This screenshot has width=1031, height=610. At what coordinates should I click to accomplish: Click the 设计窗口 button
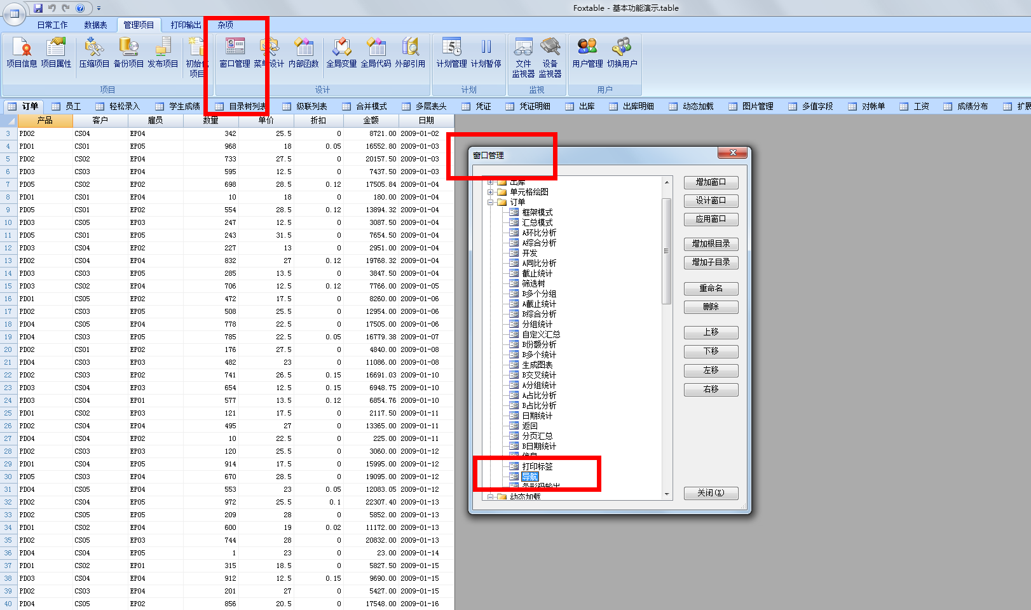point(711,201)
